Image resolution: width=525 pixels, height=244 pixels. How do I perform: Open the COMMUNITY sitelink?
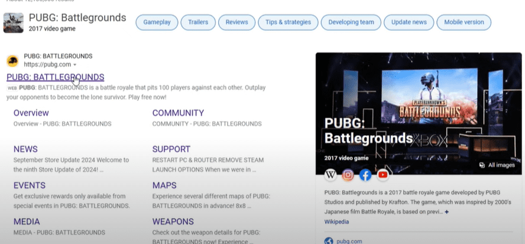click(178, 113)
